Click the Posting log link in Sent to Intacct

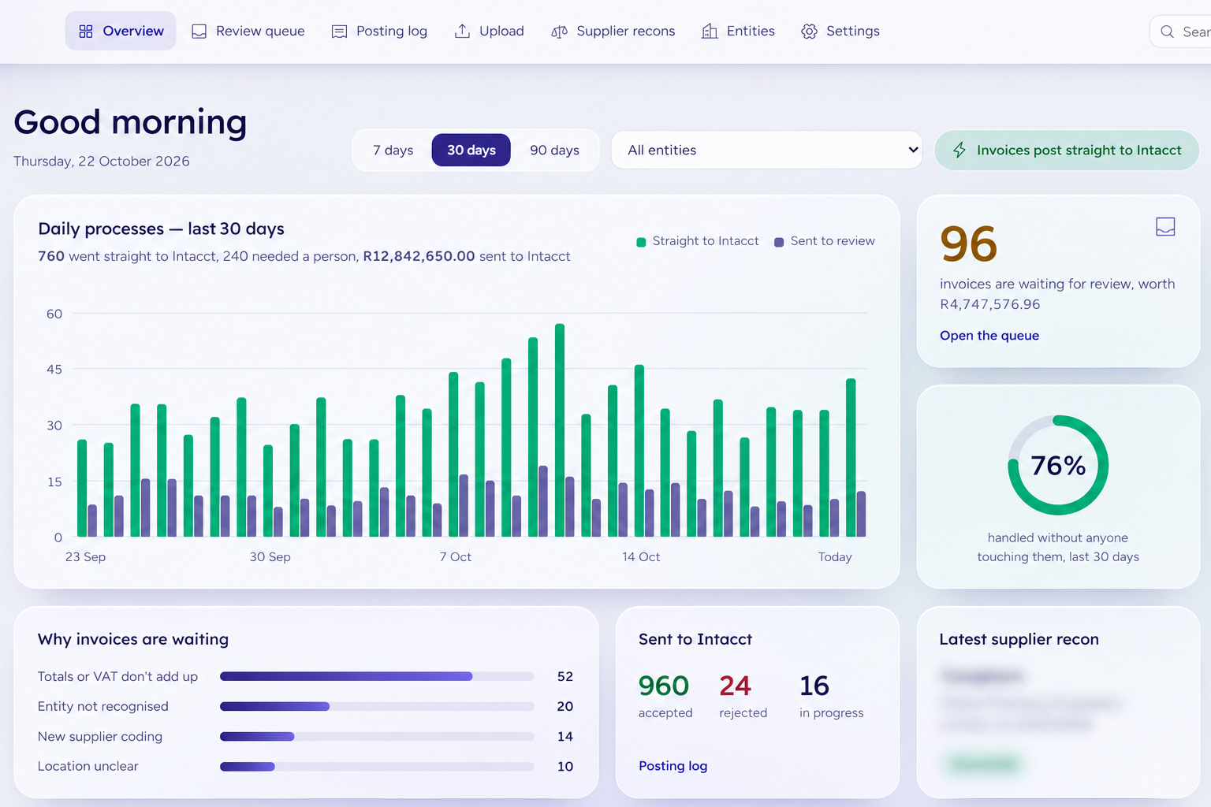click(673, 766)
